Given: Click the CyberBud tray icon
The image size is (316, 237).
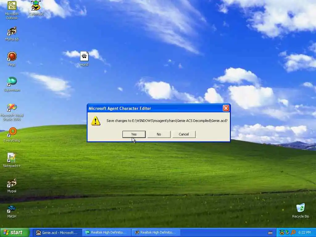Looking at the screenshot, I should click(x=282, y=233).
